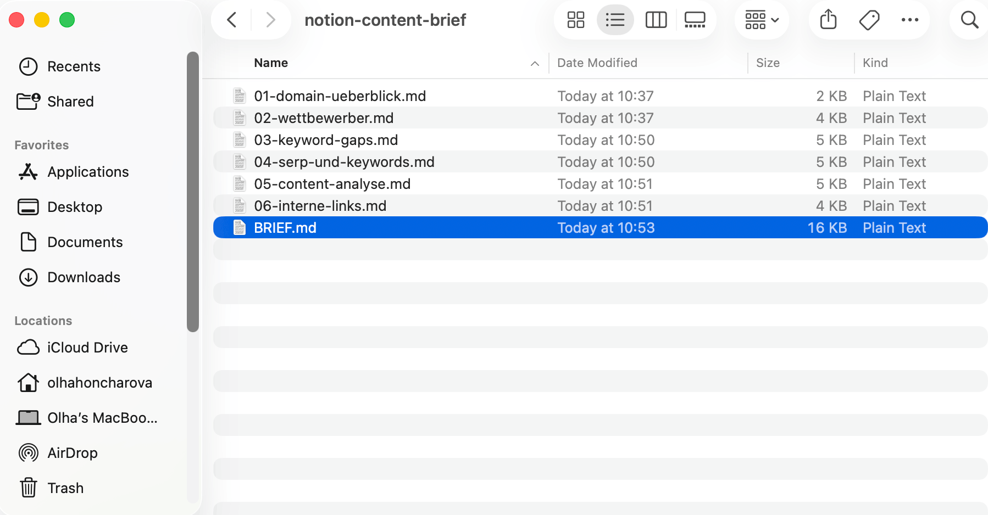This screenshot has height=515, width=988.
Task: Toggle sort order arrow in Name column
Action: [x=535, y=64]
